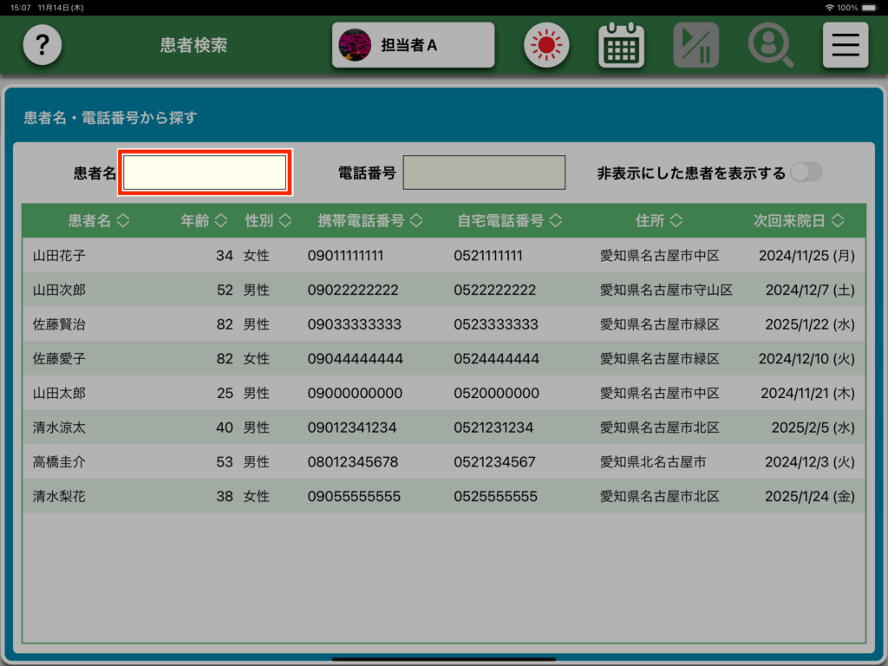Toggle 非表示にした患者を表示する switch
Viewport: 888px width, 666px height.
pos(805,173)
